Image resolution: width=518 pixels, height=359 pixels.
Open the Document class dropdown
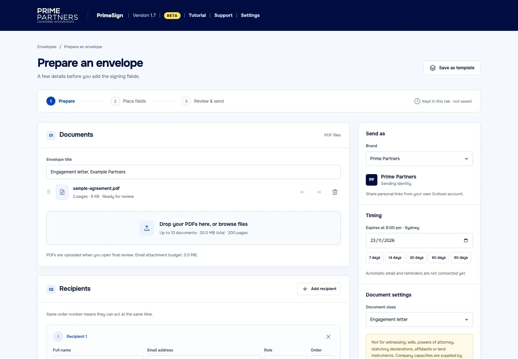[419, 320]
